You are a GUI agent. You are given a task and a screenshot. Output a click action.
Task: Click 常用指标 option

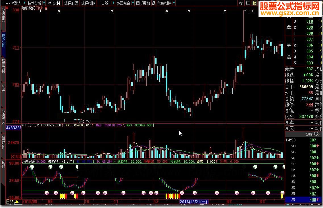click(164, 3)
